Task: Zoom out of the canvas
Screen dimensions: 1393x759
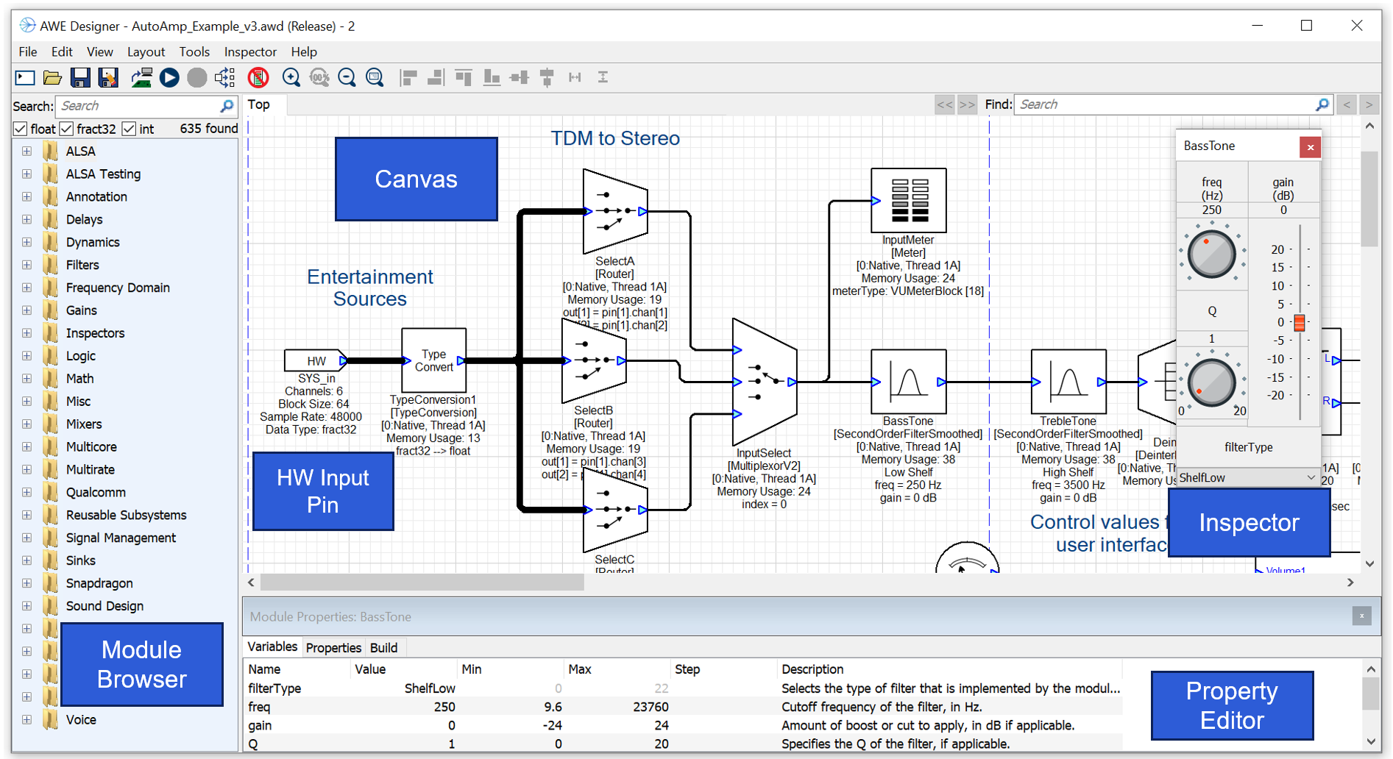Action: pyautogui.click(x=347, y=77)
